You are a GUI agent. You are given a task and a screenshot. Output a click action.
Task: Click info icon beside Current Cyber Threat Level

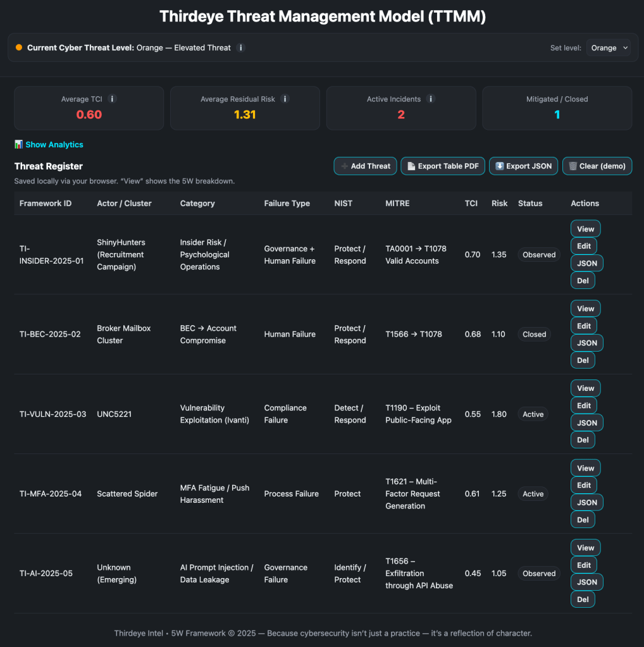(x=240, y=47)
